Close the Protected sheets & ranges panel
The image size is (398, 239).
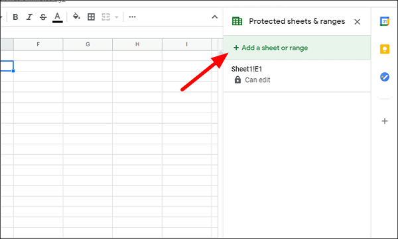coord(357,22)
